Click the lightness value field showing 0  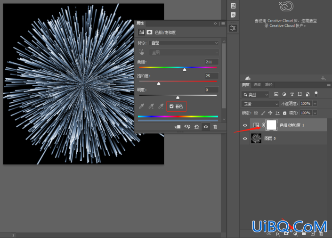(x=212, y=90)
